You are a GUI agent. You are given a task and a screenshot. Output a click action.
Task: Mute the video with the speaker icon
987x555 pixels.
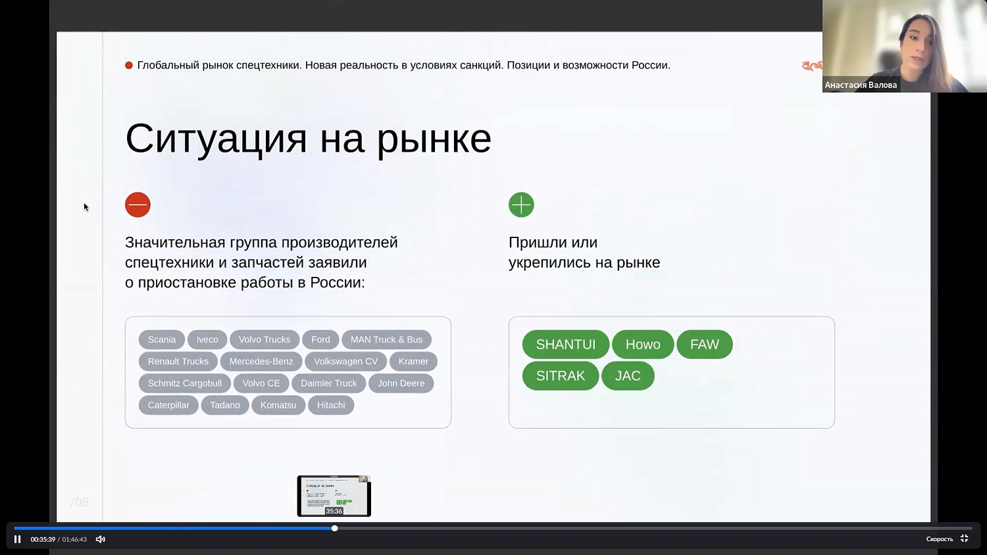click(x=101, y=539)
